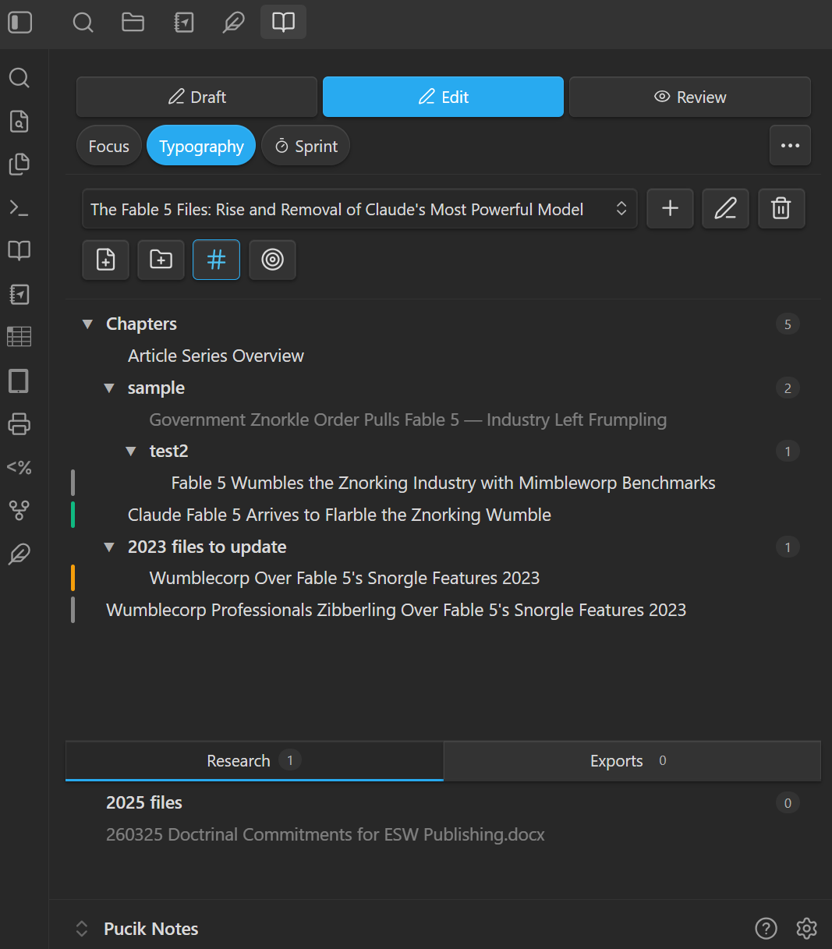Open the project selector dropdown
This screenshot has width=832, height=949.
tap(359, 208)
